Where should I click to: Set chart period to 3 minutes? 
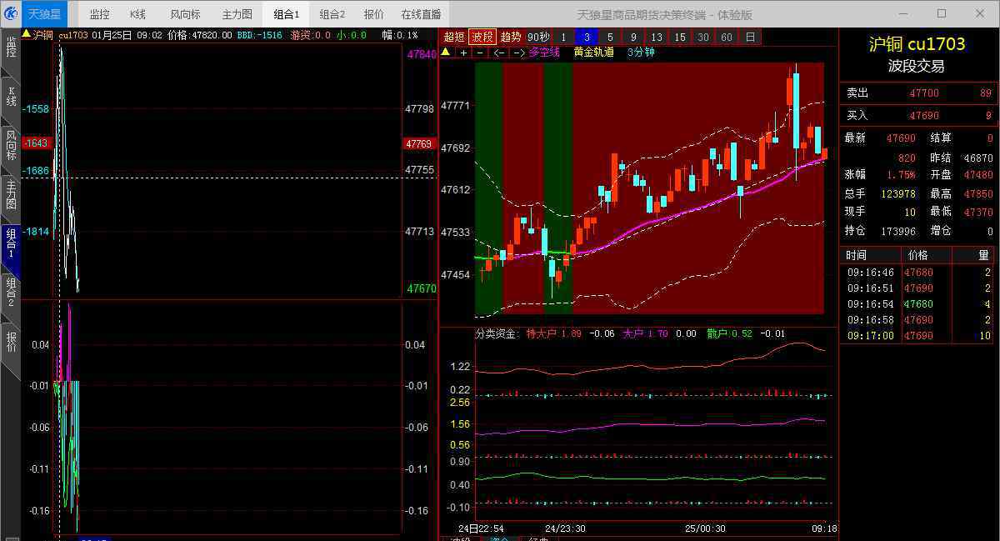point(587,37)
